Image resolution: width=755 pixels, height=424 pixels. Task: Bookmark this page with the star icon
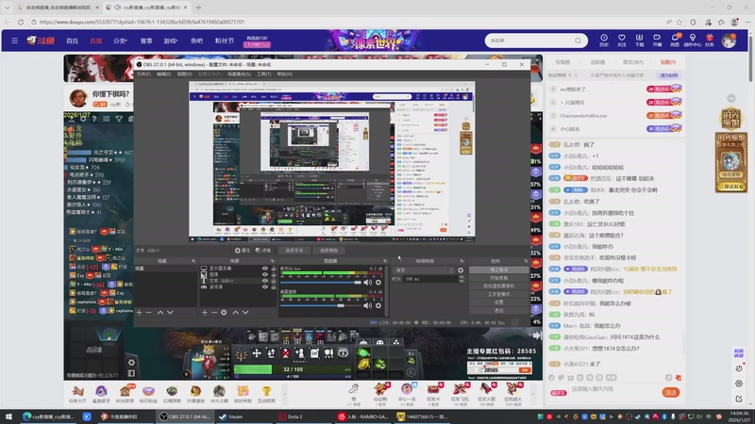pyautogui.click(x=679, y=22)
